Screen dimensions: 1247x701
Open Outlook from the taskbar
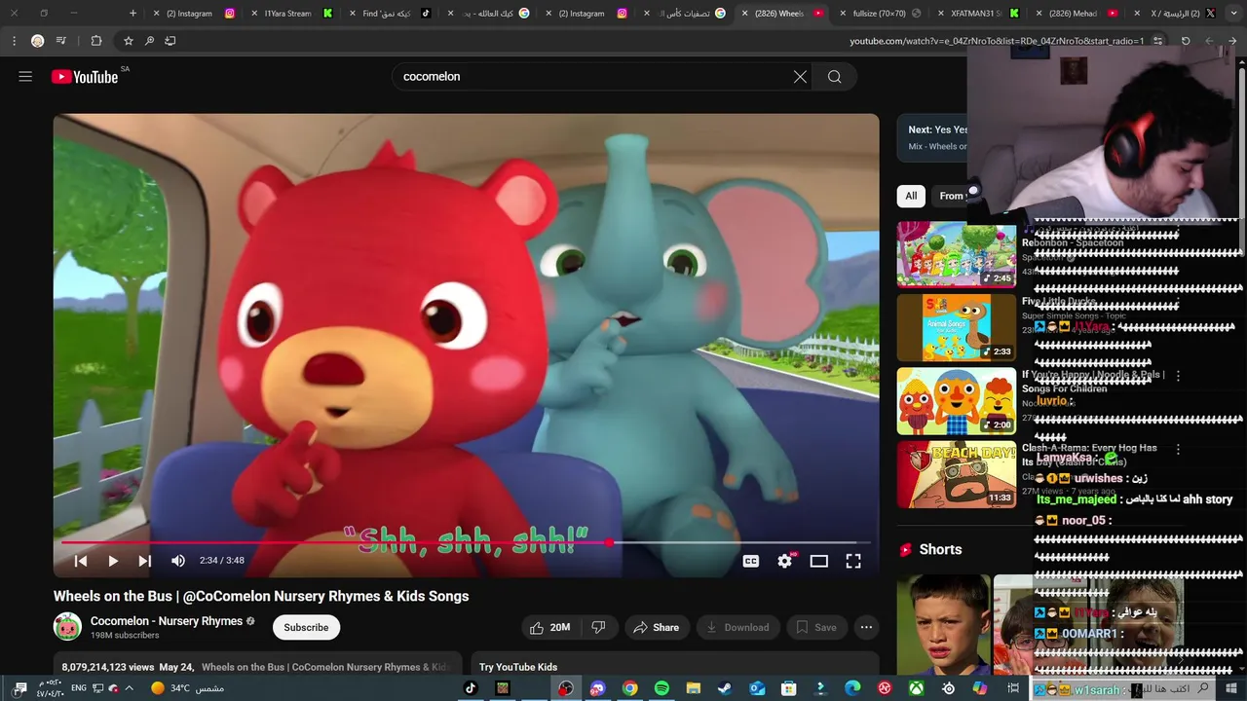[x=757, y=688]
